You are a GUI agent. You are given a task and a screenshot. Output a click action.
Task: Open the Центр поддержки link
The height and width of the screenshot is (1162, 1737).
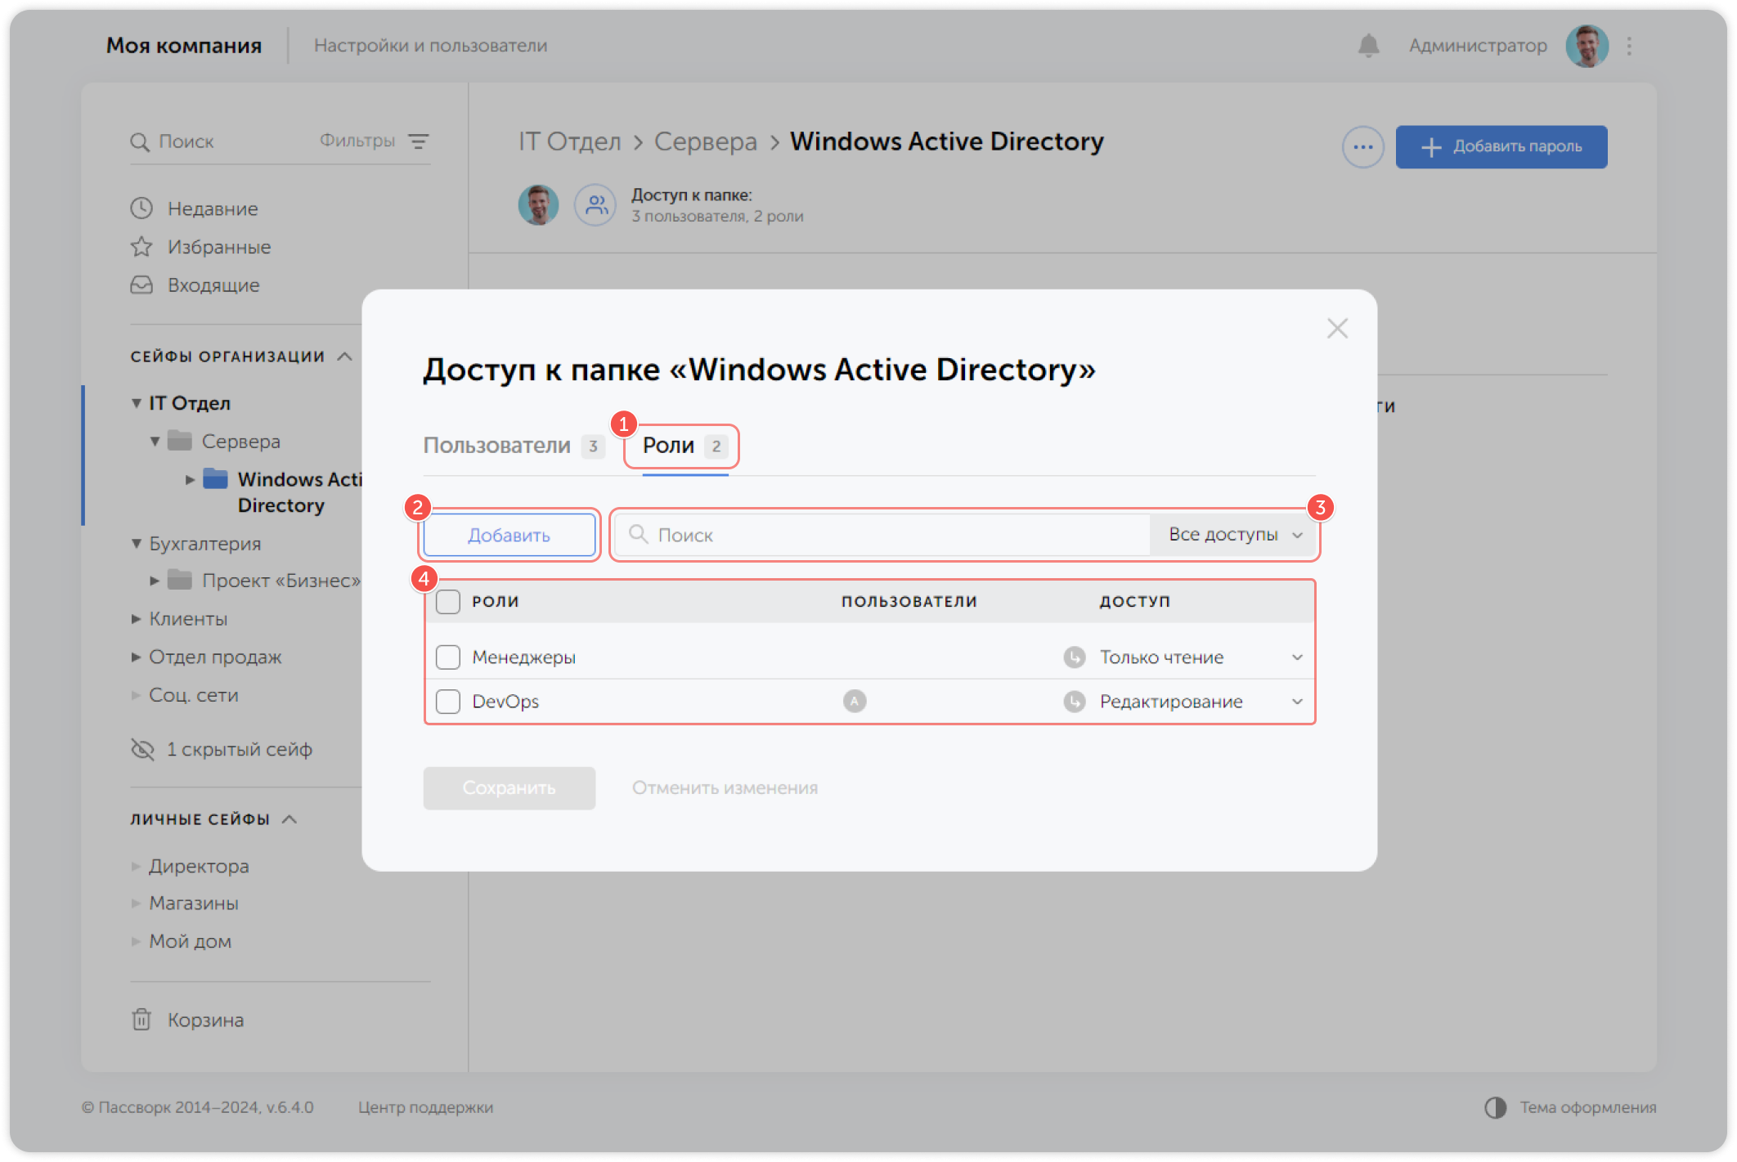click(x=425, y=1107)
